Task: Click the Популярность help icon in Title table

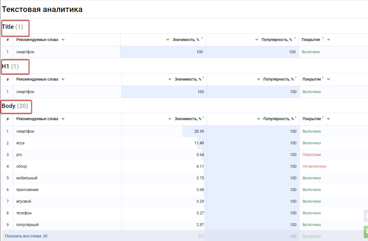Action: [295, 38]
